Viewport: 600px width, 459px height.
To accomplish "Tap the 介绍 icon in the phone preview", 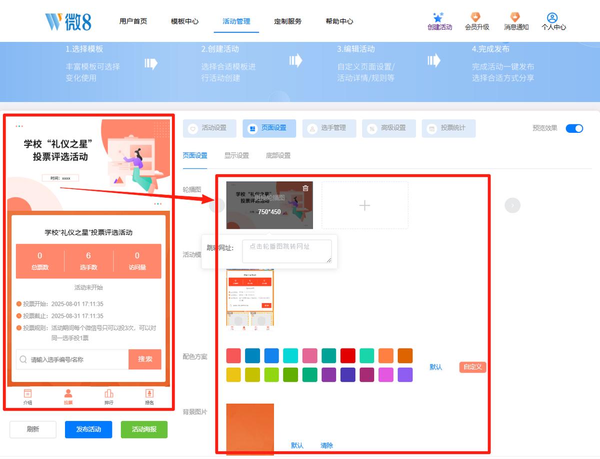I will 27,394.
